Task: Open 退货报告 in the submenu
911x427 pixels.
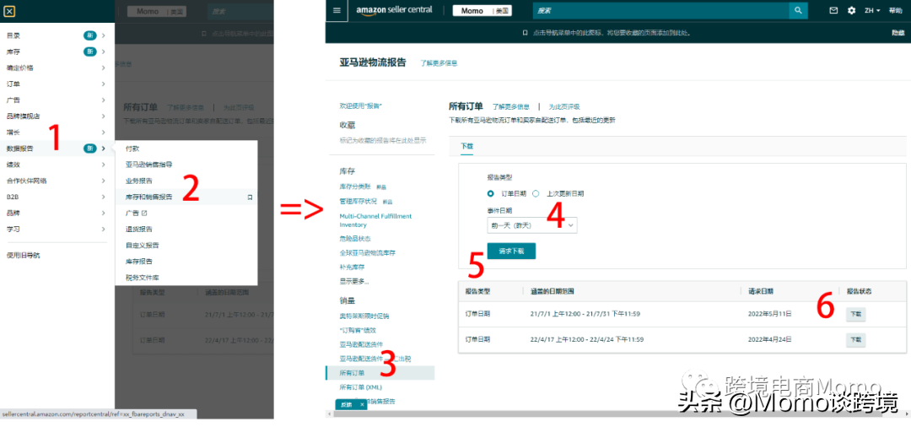Action: point(139,229)
